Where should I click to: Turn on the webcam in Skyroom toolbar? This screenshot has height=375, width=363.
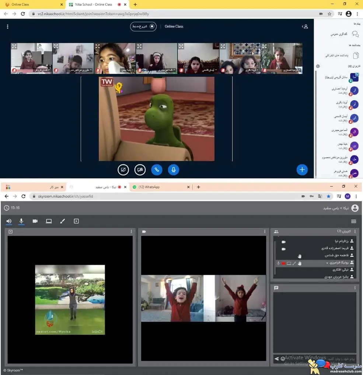(x=35, y=221)
